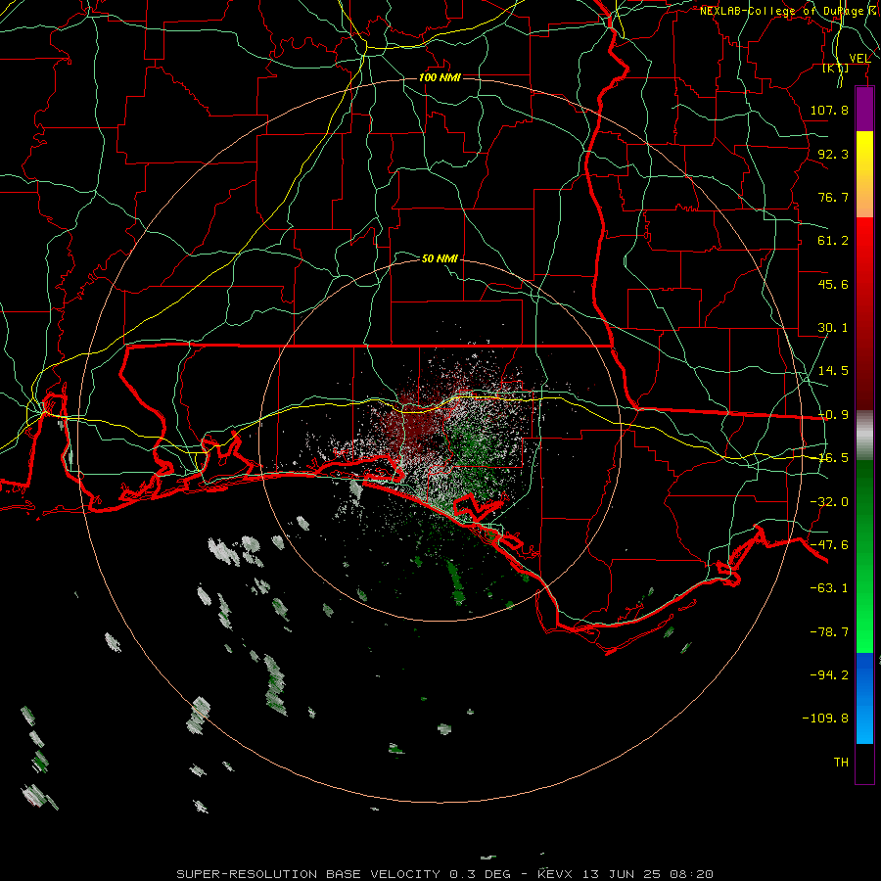This screenshot has height=881, width=881.
Task: Select the 61.2 legend value
Action: (x=833, y=241)
